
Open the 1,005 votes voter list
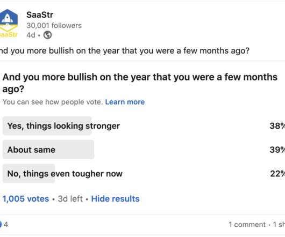pyautogui.click(x=26, y=199)
